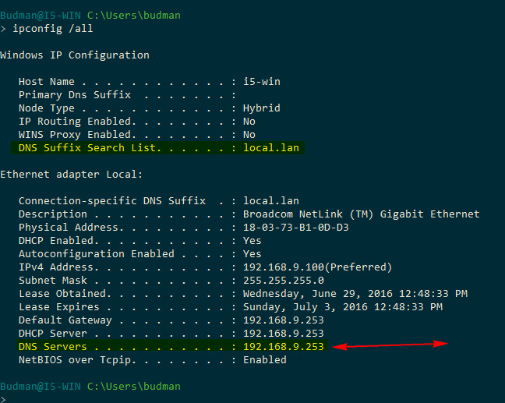Screen dimensions: 505x403
Task: Click the DHCP Server IP address
Action: coord(284,333)
